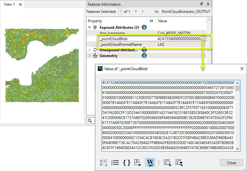The width and height of the screenshot is (247, 171).
Task: Click the double-chevron column header button
Action: coord(151,21)
